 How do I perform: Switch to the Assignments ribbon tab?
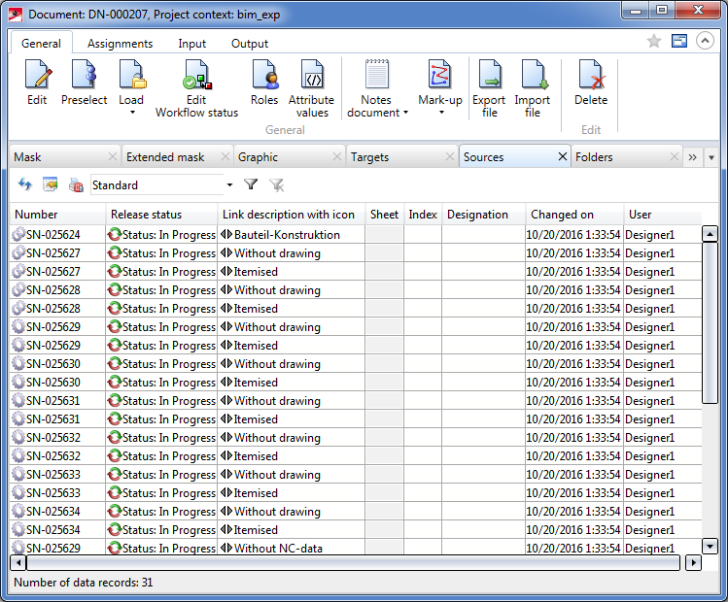coord(120,44)
